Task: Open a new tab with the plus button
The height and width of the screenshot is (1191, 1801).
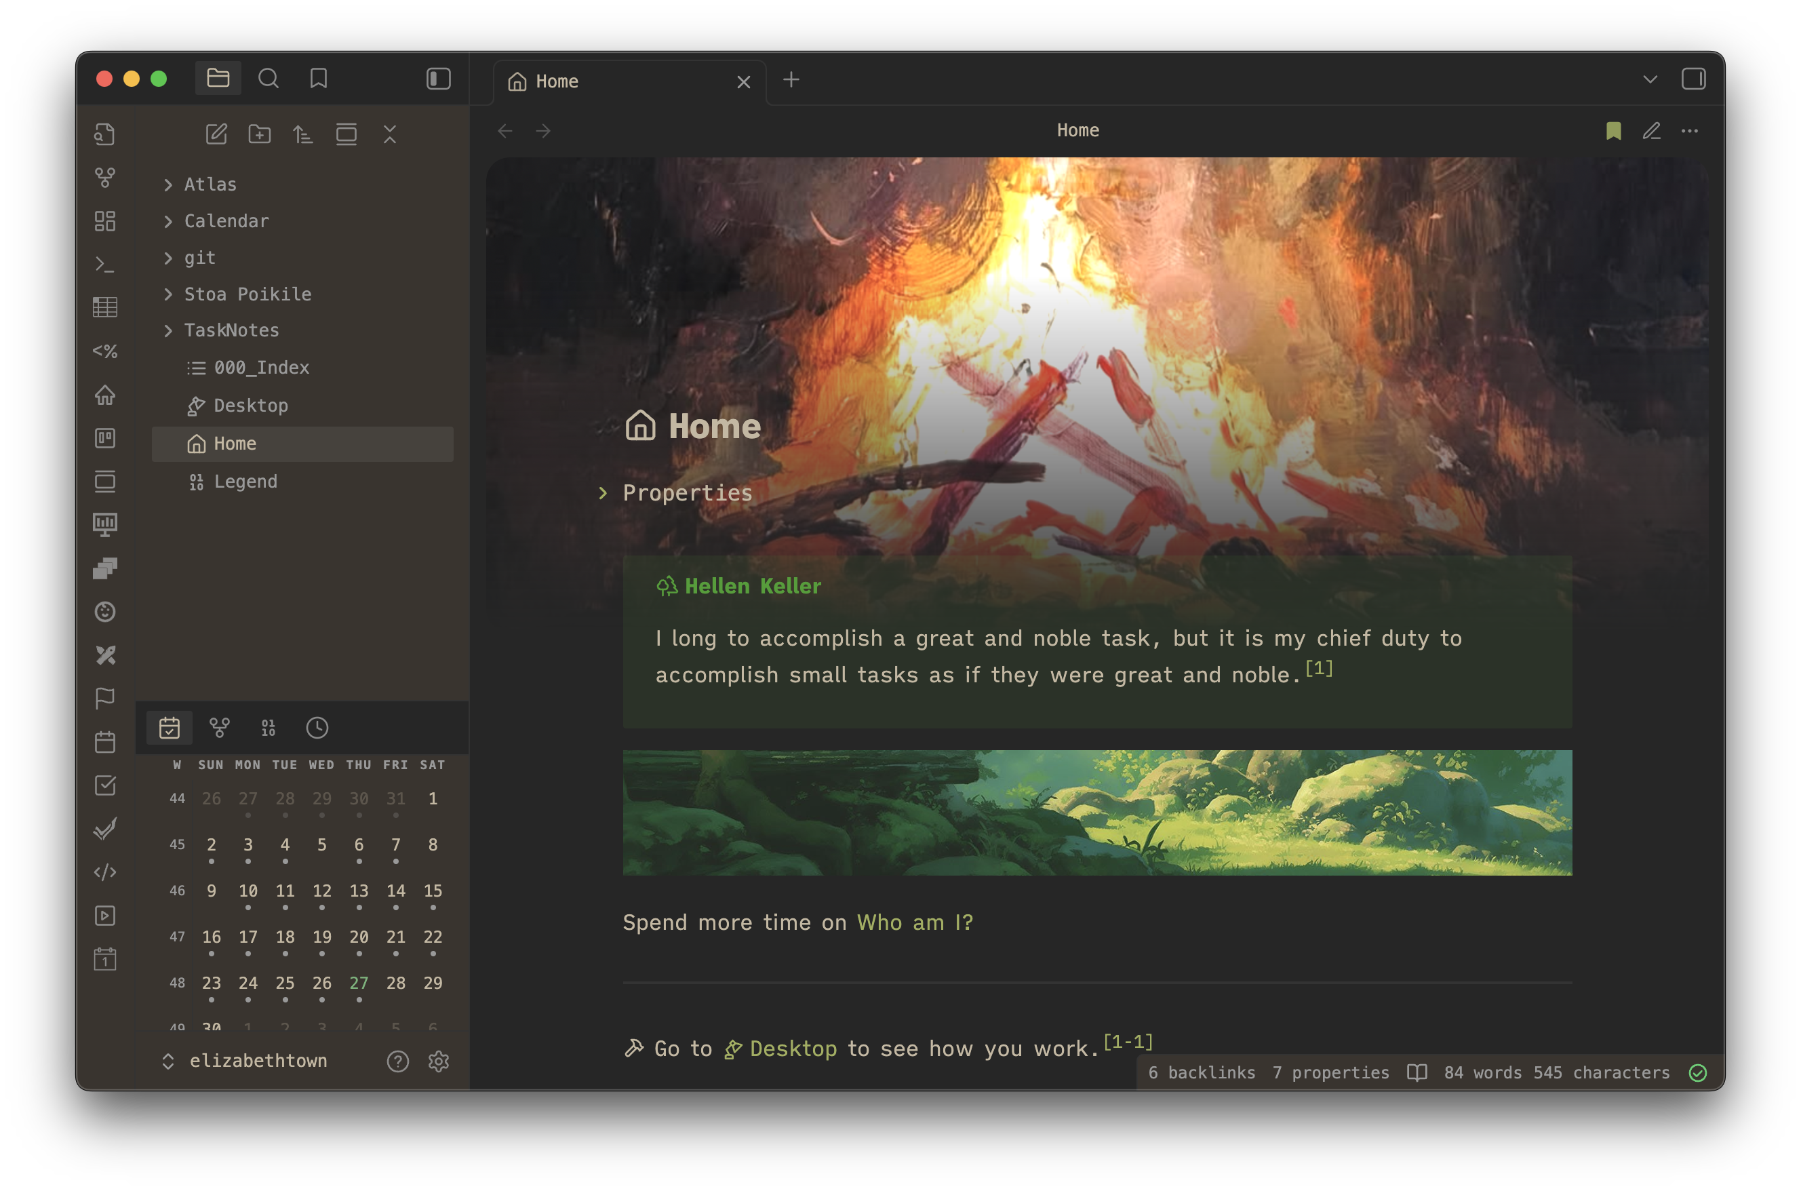Action: pyautogui.click(x=791, y=80)
